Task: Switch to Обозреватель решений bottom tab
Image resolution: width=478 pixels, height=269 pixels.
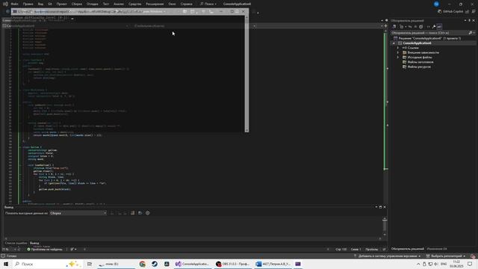Action: click(407, 249)
